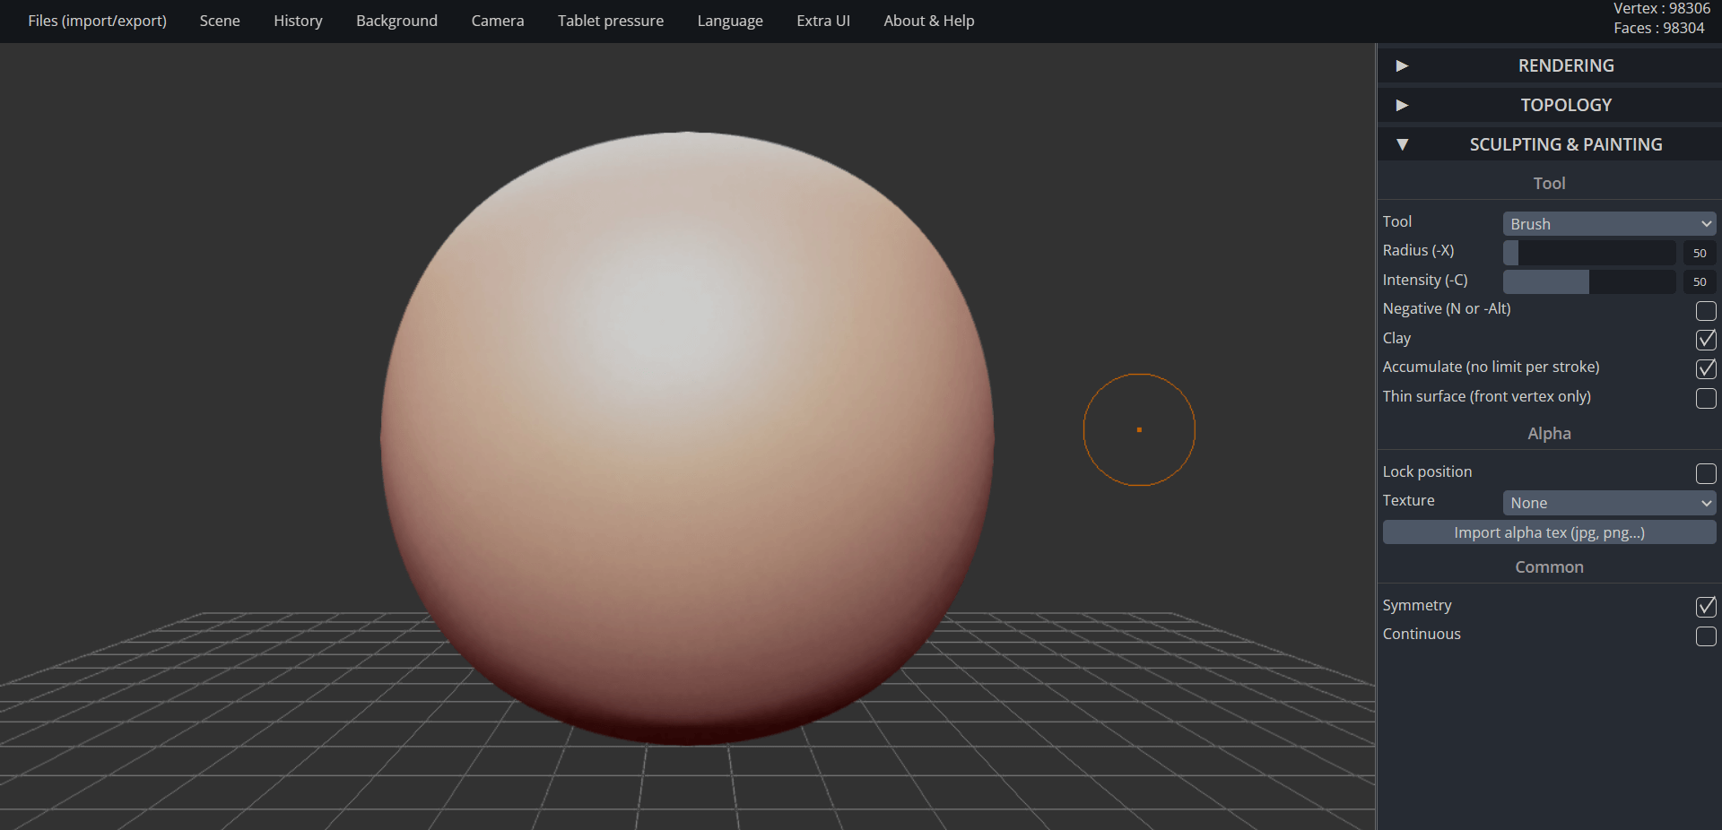Enable the Negative (N or -Alt) checkbox
Image resolution: width=1722 pixels, height=830 pixels.
1706,311
